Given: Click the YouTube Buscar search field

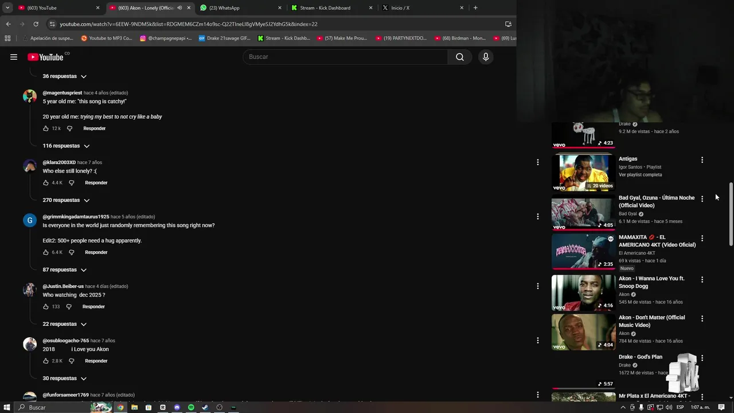Looking at the screenshot, I should 346,57.
